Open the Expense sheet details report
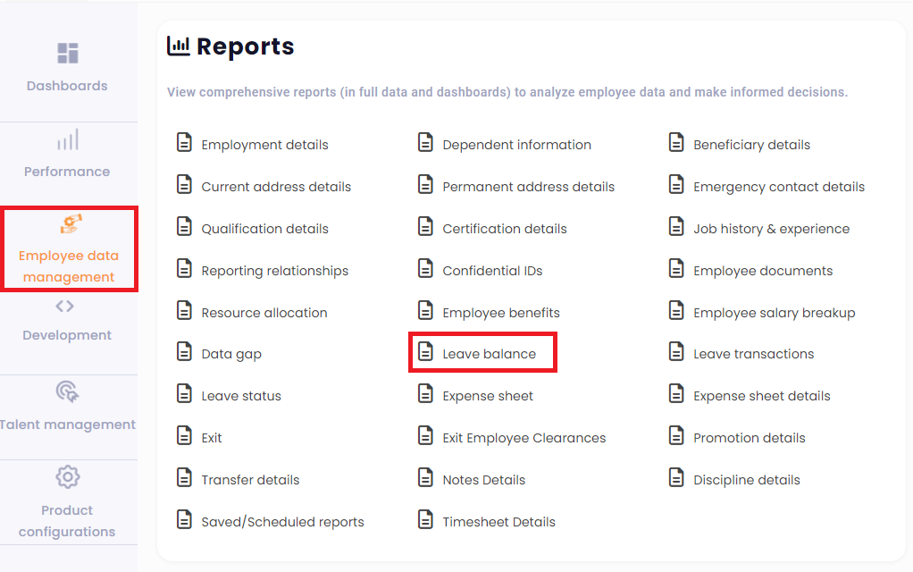Image resolution: width=913 pixels, height=572 pixels. 761,396
